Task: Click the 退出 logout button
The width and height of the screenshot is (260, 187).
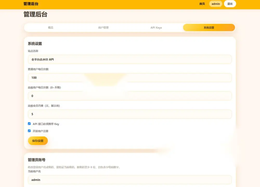Action: (x=230, y=4)
